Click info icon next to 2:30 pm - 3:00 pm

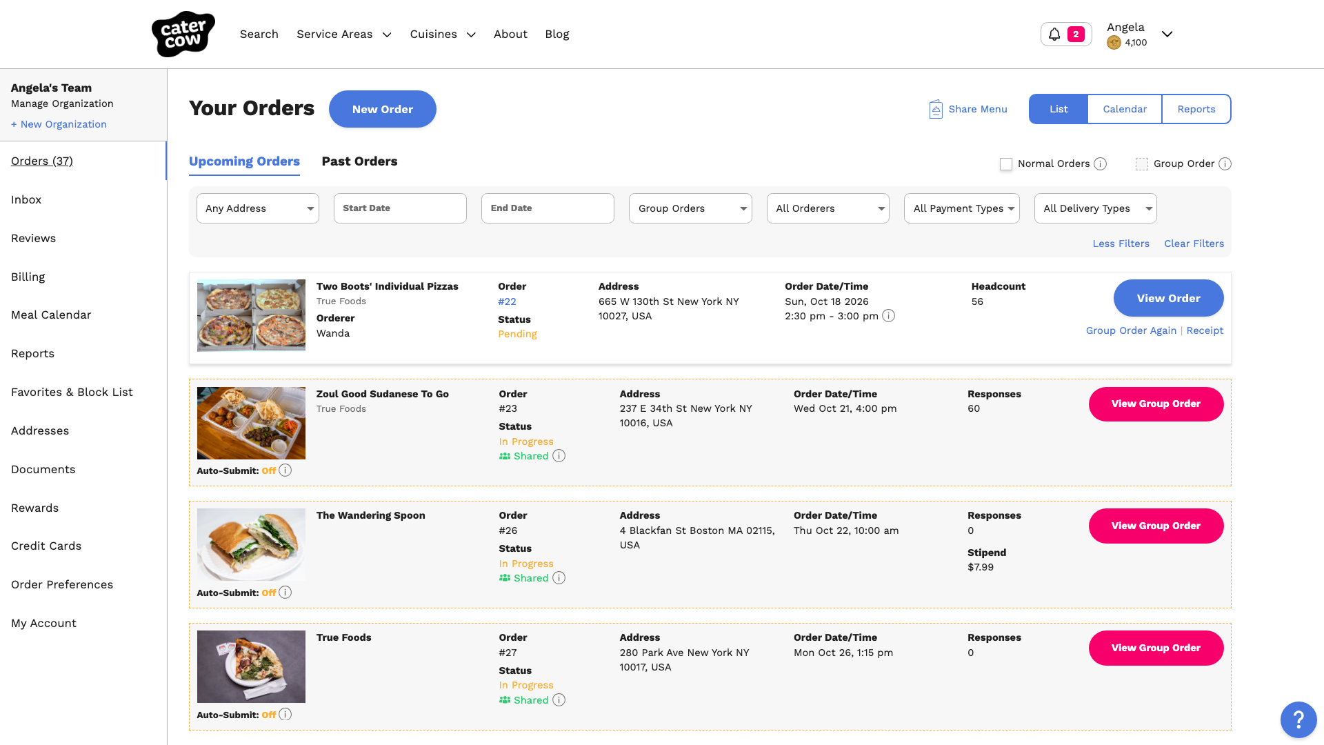pyautogui.click(x=889, y=316)
